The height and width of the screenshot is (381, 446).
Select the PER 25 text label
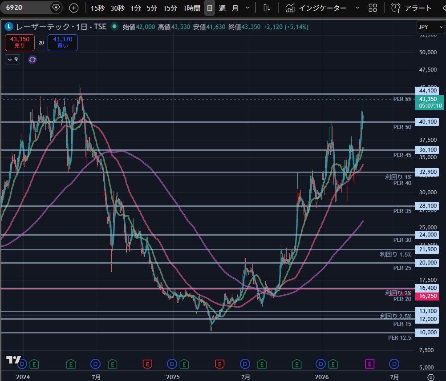pyautogui.click(x=402, y=268)
